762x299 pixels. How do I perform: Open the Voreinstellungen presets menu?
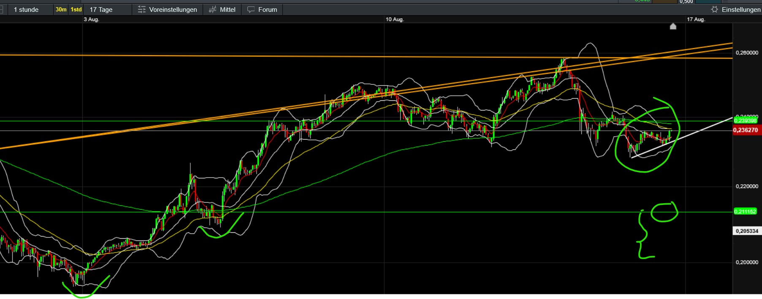(x=168, y=9)
